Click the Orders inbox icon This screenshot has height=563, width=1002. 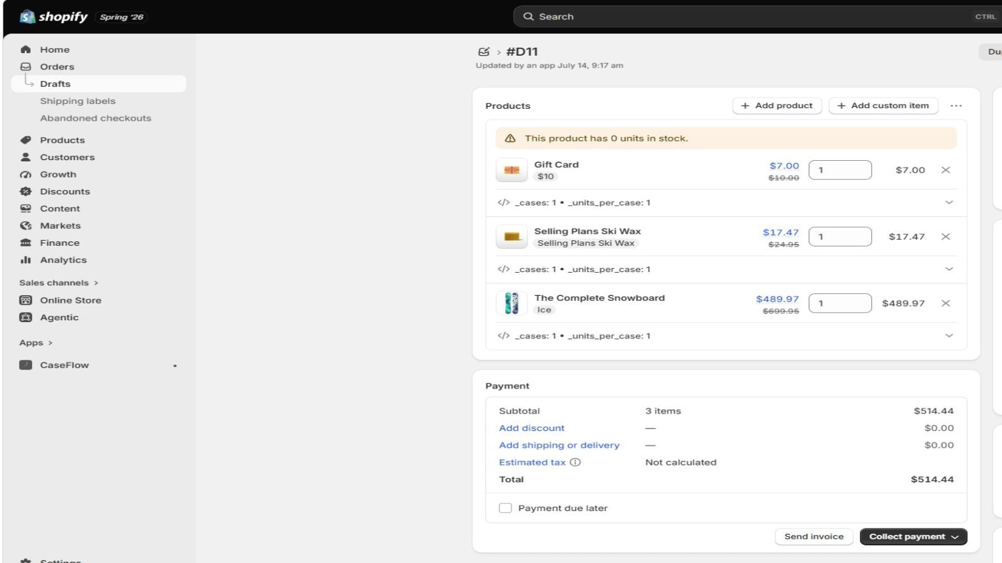click(x=26, y=66)
